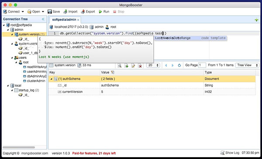Viewport: 262px width, 159px height.
Task: Open mongobooster.com link in footer
Action: click(x=34, y=153)
